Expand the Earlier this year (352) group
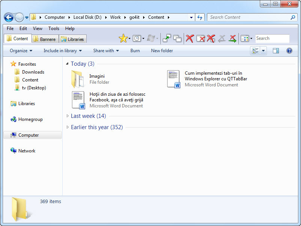This screenshot has height=226, width=301. tap(67, 127)
